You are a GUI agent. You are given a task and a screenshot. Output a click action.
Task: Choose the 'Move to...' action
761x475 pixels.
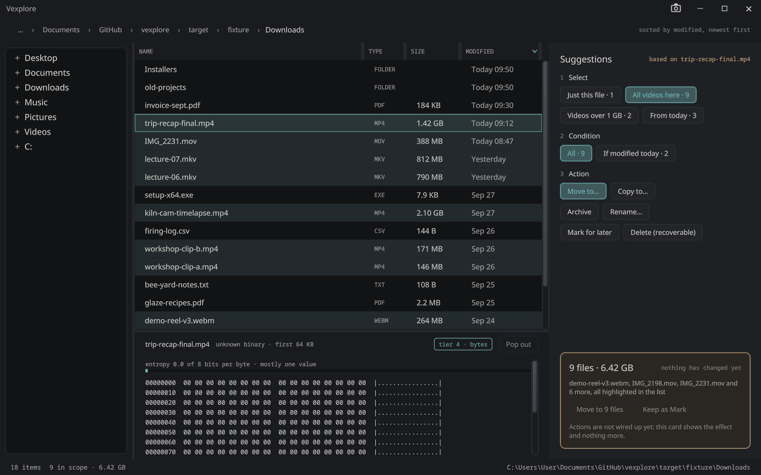coord(583,192)
